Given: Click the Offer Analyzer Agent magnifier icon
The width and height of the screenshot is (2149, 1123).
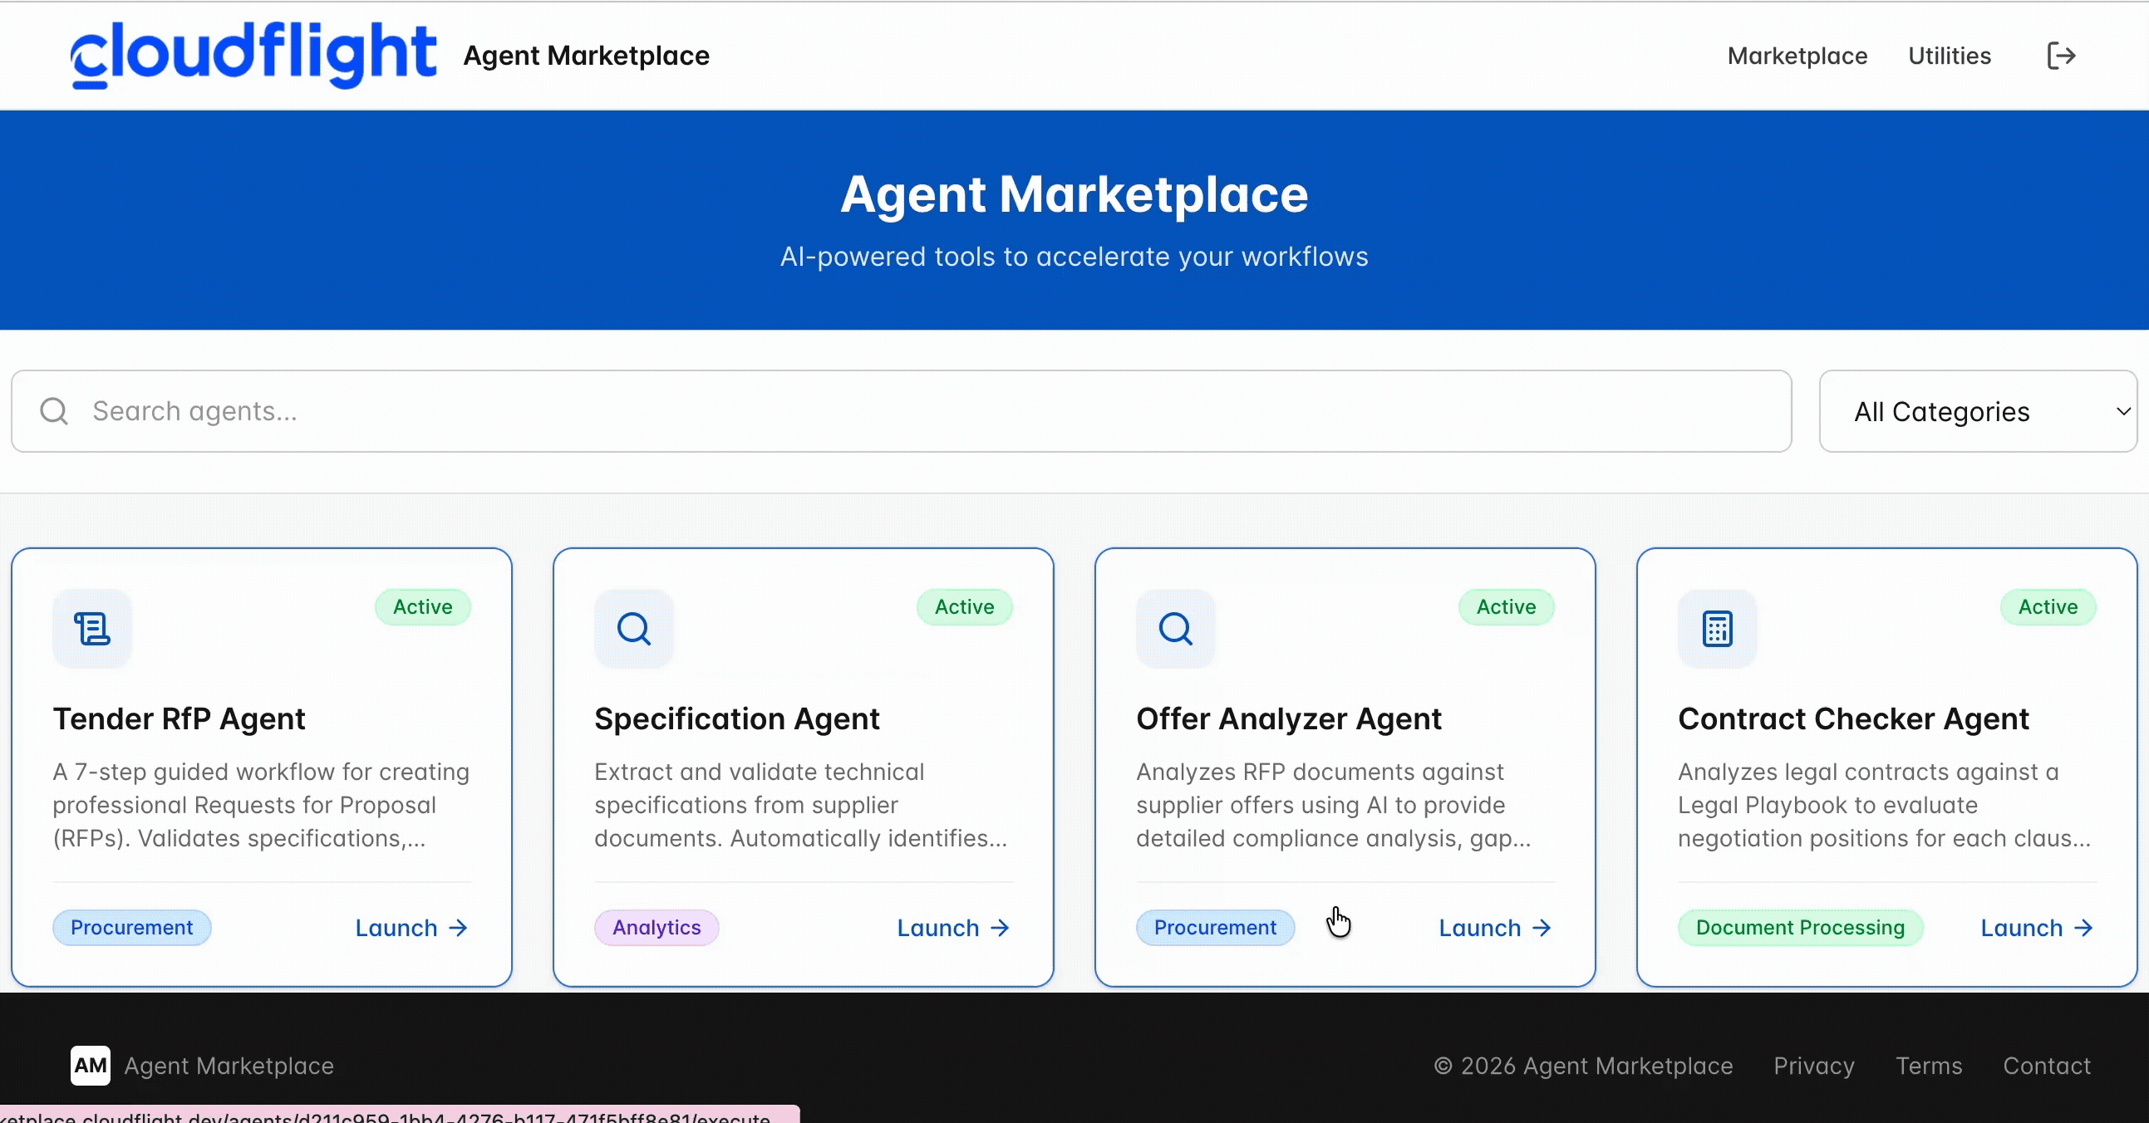Looking at the screenshot, I should click(1175, 629).
